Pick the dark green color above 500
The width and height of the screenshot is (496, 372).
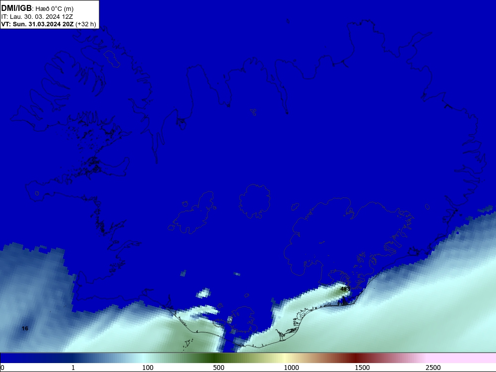tap(215, 358)
